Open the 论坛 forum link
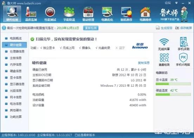This screenshot has width=194, height=138. coord(168,3)
